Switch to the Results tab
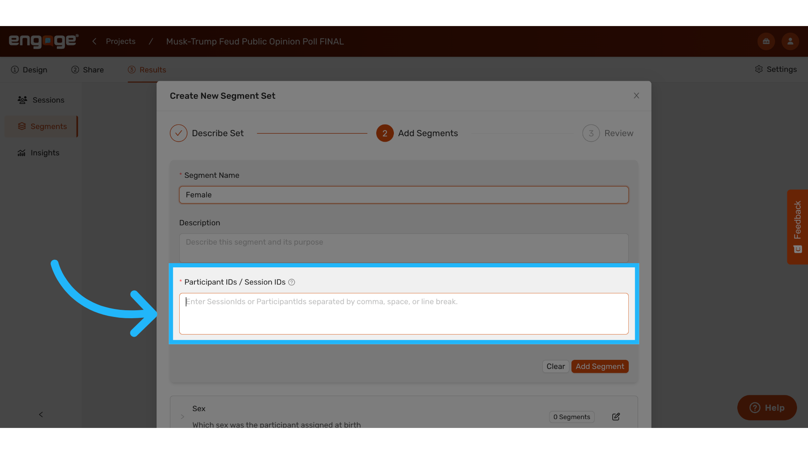Image resolution: width=808 pixels, height=454 pixels. 147,70
